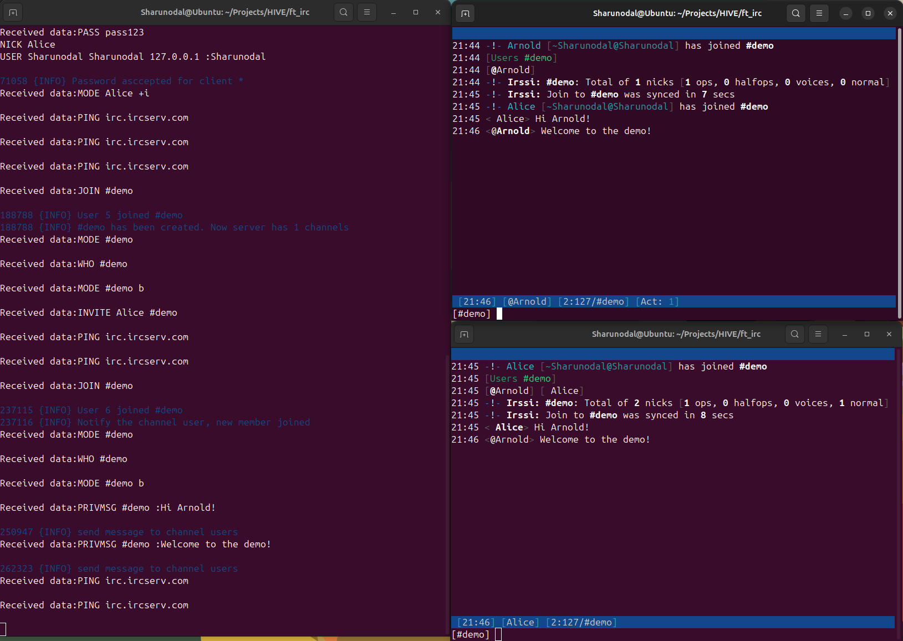Image resolution: width=903 pixels, height=641 pixels.
Task: Click 'Received data:MODE Alice +i' line
Action: (75, 93)
